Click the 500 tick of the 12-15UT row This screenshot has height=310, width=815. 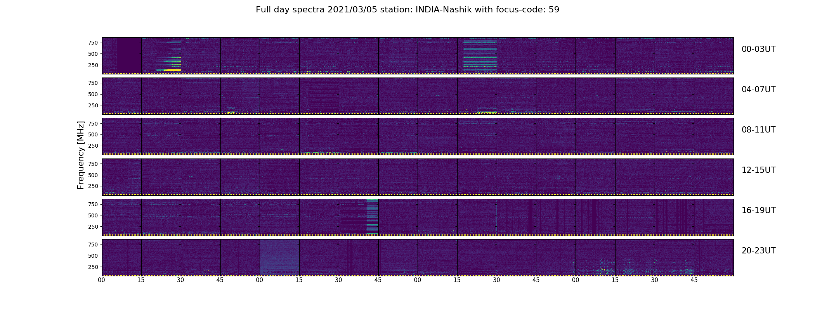pyautogui.click(x=93, y=175)
